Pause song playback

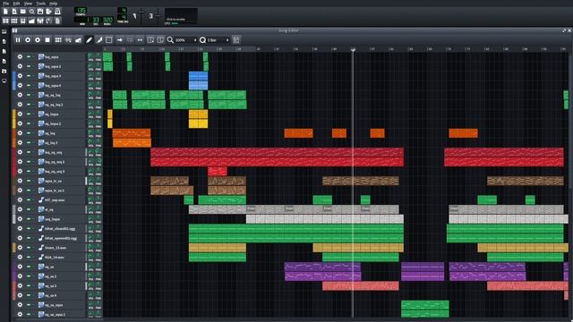(18, 39)
